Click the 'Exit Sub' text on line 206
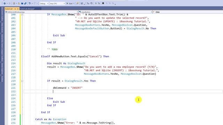Image resolution: width=223 pixels, height=125 pixels. click(x=59, y=35)
